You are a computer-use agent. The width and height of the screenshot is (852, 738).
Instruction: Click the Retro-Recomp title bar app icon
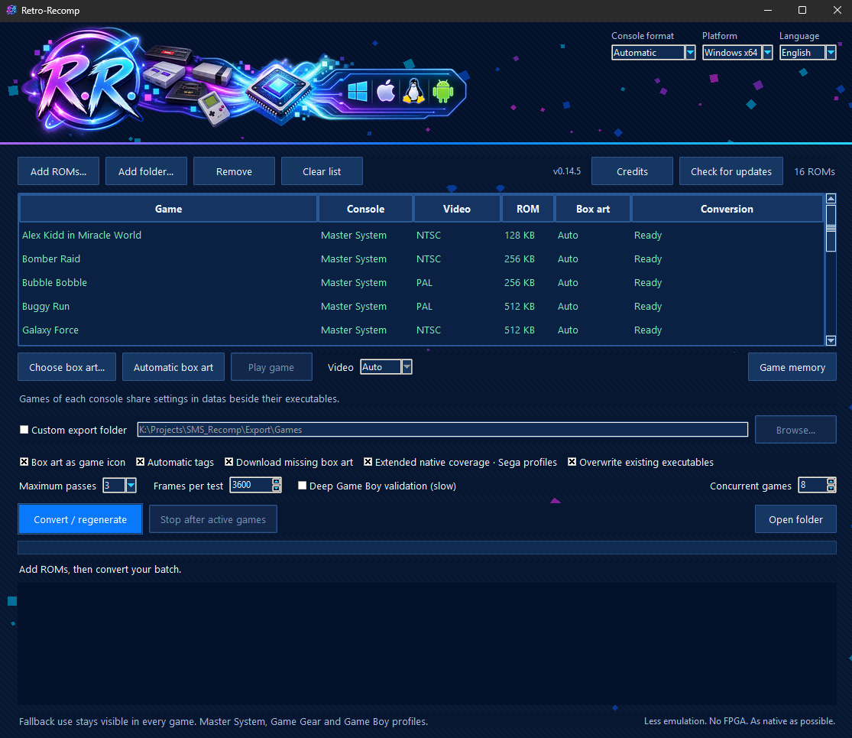tap(11, 11)
